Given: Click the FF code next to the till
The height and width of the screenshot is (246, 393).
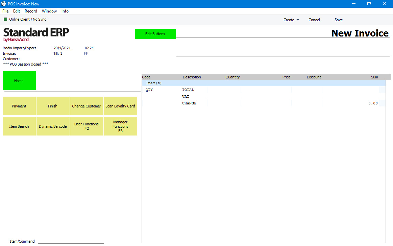Looking at the screenshot, I should [x=86, y=53].
